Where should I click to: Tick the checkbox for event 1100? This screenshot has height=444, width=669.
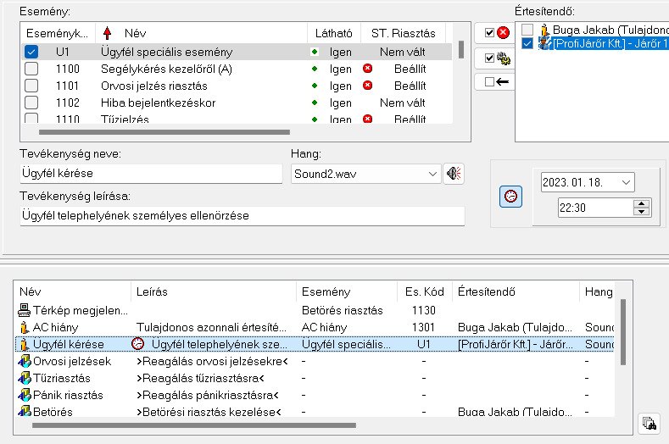tap(31, 69)
